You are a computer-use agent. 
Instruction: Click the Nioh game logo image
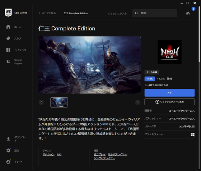[x=169, y=52]
